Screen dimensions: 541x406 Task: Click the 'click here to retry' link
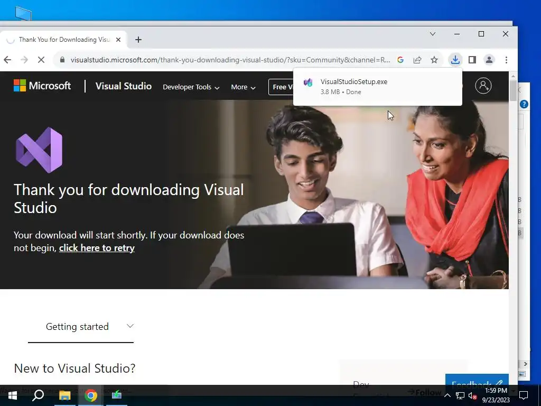point(97,248)
